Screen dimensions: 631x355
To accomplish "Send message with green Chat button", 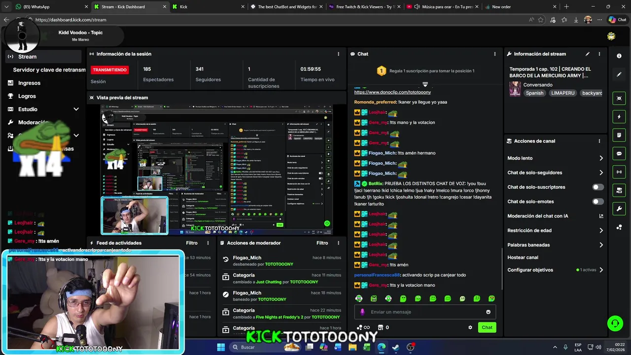I will coord(487,327).
